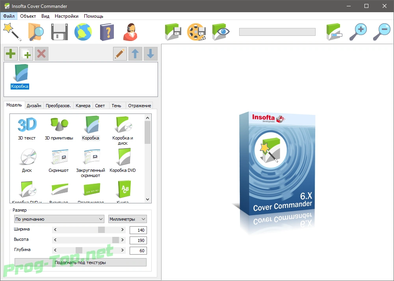
Task: Open the Файл menu
Action: pos(9,16)
